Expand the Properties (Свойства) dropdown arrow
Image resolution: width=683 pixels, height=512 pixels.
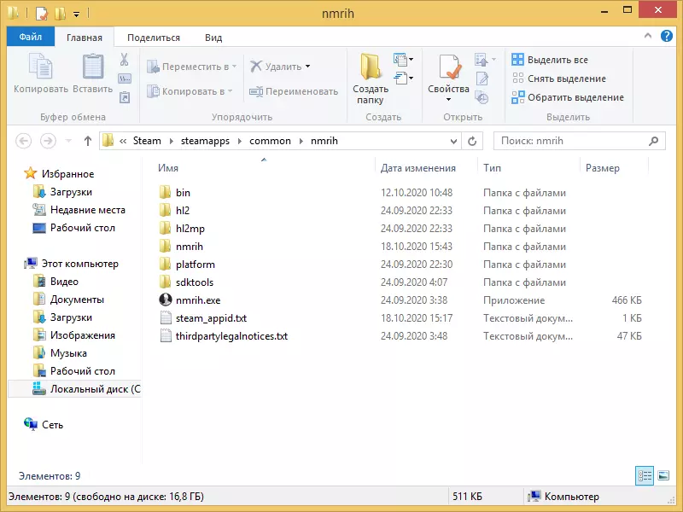click(449, 100)
